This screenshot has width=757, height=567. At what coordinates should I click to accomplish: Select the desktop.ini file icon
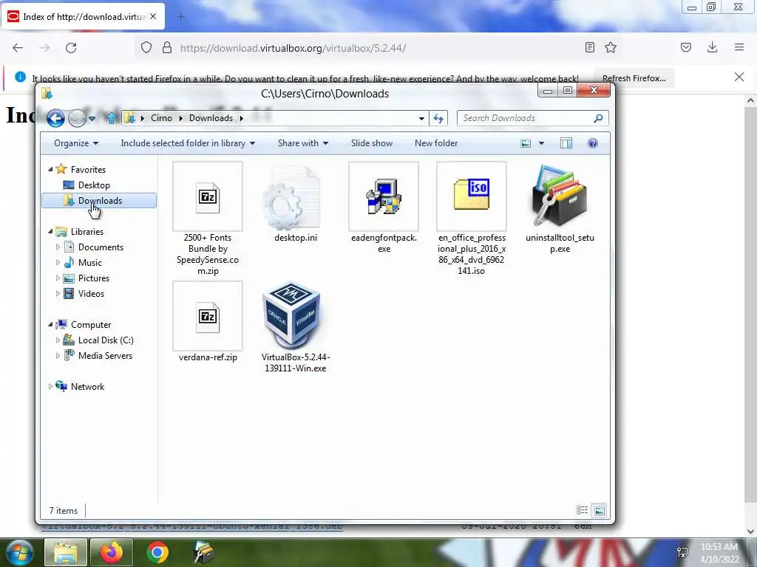pos(292,198)
